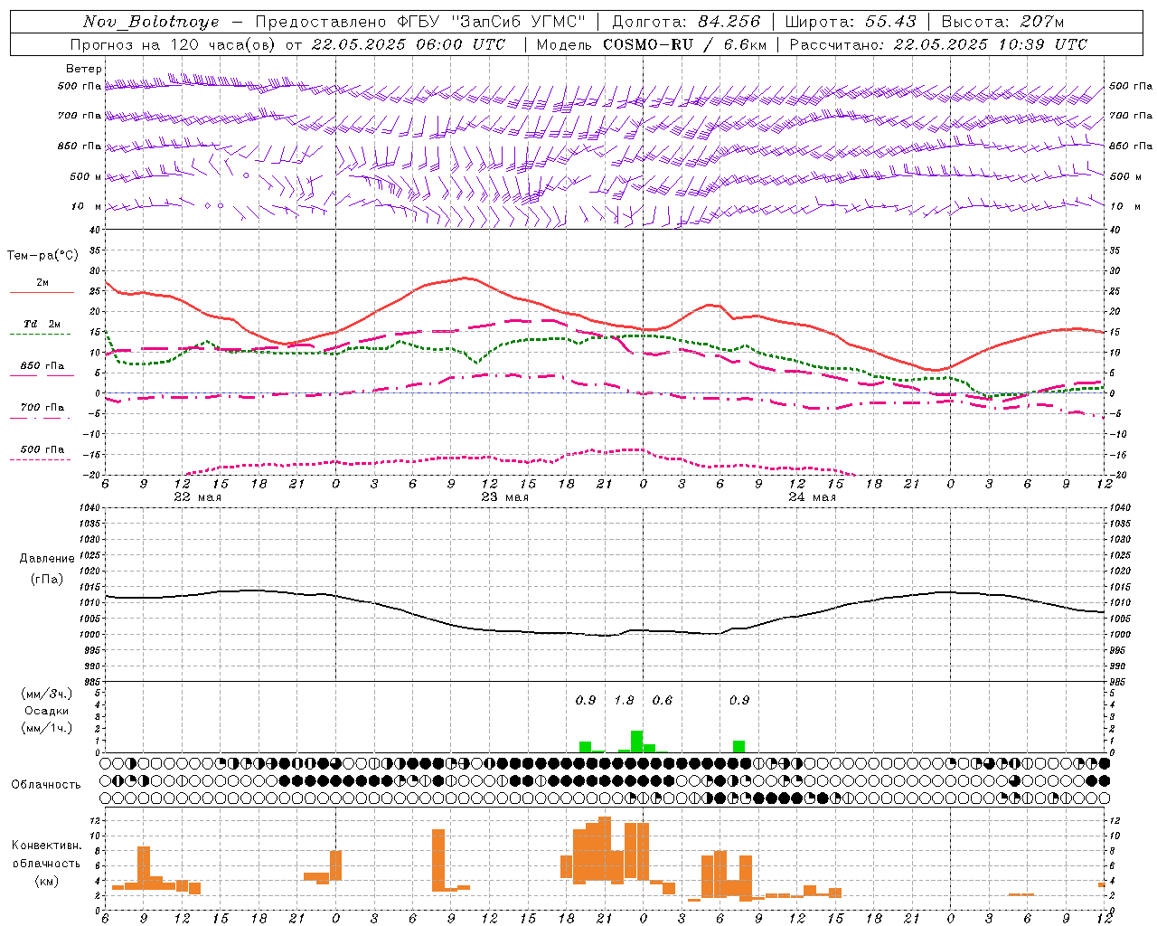Click the text Предоставлено ФГБУ "ЗапСиб УГМС"

419,22
